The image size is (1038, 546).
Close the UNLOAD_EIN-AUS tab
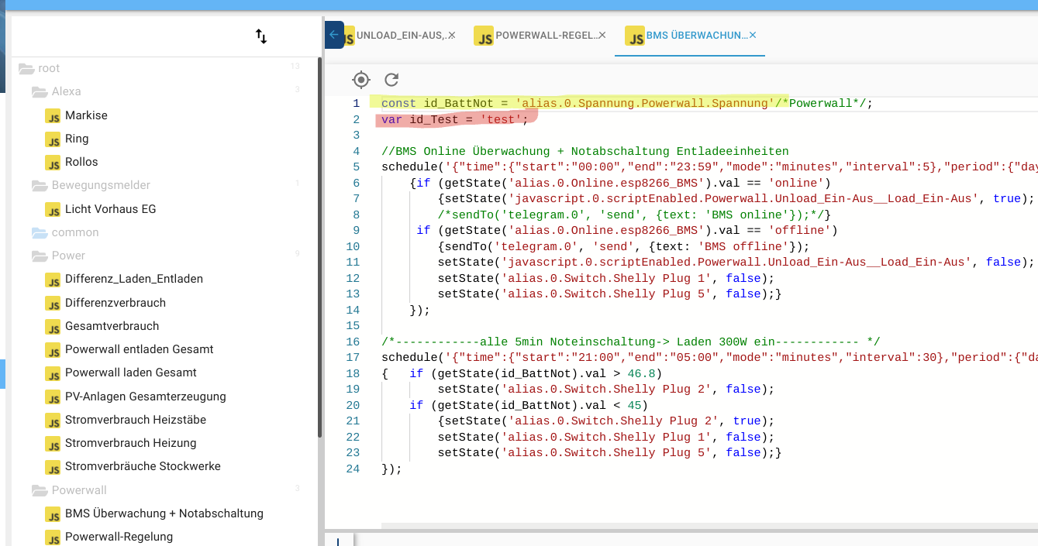452,36
